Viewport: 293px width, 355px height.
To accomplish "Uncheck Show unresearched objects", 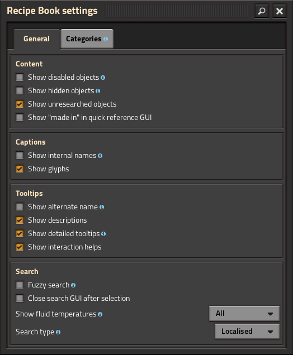I will (20, 104).
